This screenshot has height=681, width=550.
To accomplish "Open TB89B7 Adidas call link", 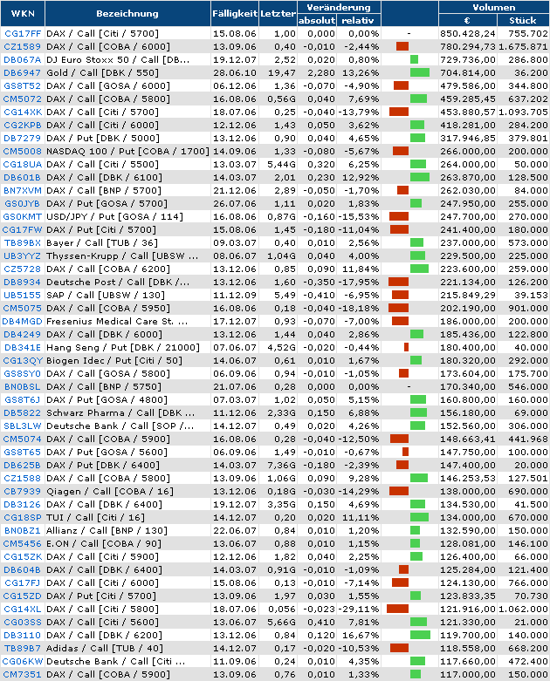I will (x=23, y=648).
